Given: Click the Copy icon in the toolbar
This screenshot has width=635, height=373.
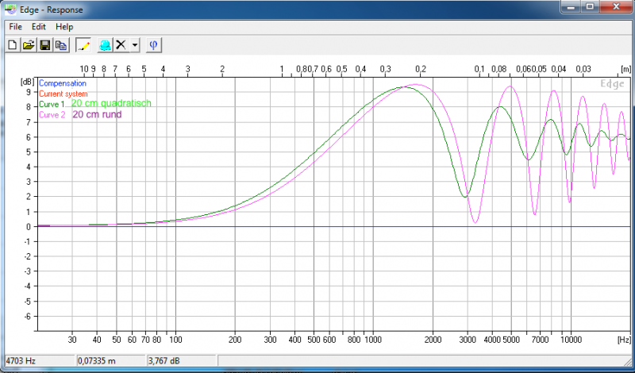Looking at the screenshot, I should click(x=60, y=45).
